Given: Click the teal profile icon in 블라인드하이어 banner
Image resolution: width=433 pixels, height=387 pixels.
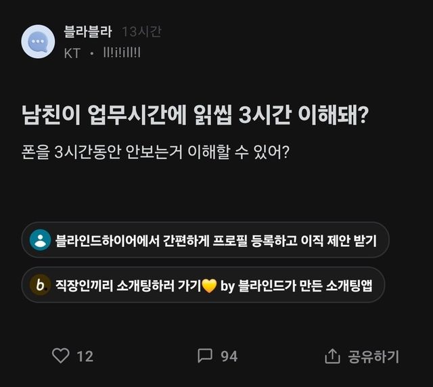Looking at the screenshot, I should (x=41, y=240).
